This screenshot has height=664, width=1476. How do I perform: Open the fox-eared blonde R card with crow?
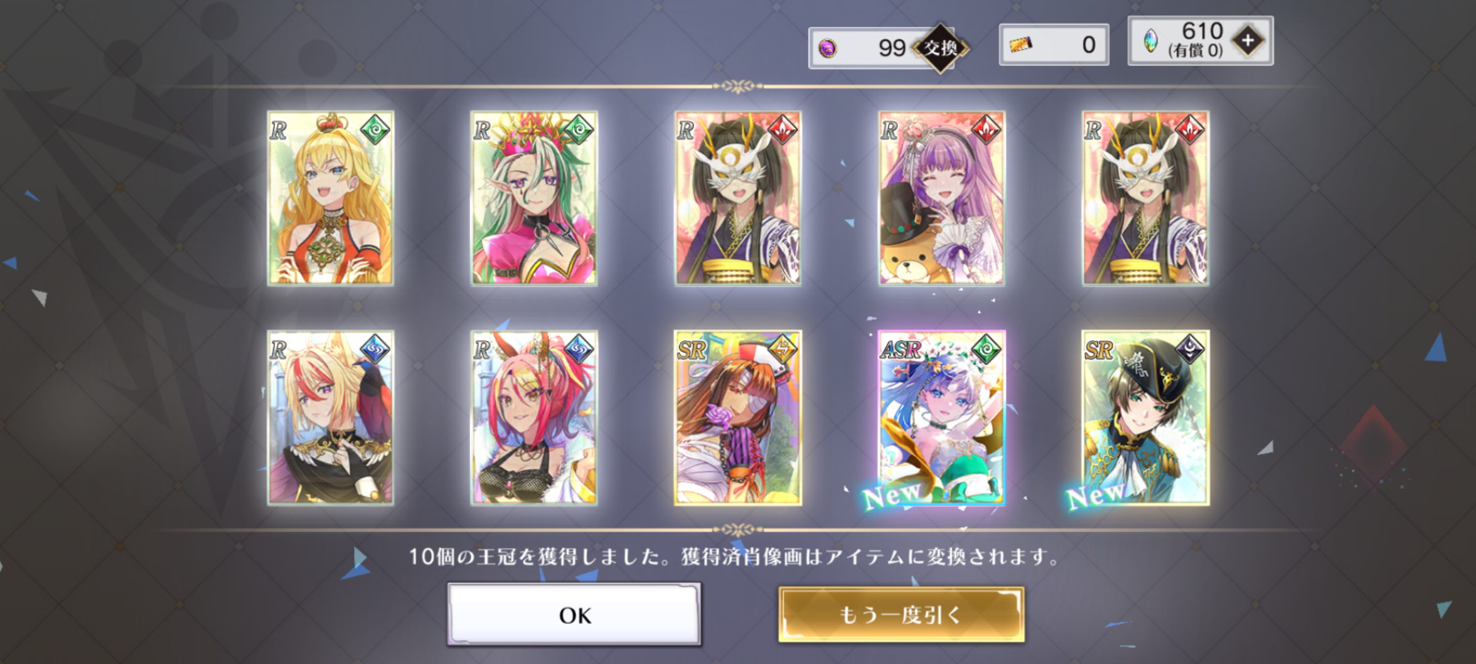tap(330, 418)
